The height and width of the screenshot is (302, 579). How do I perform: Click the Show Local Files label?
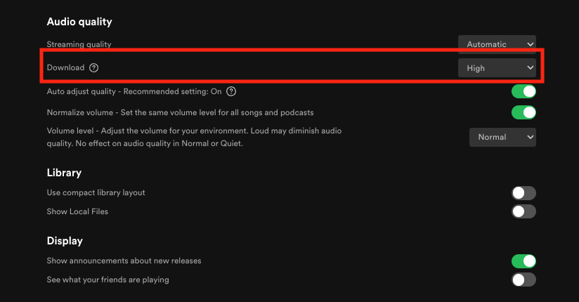(77, 211)
